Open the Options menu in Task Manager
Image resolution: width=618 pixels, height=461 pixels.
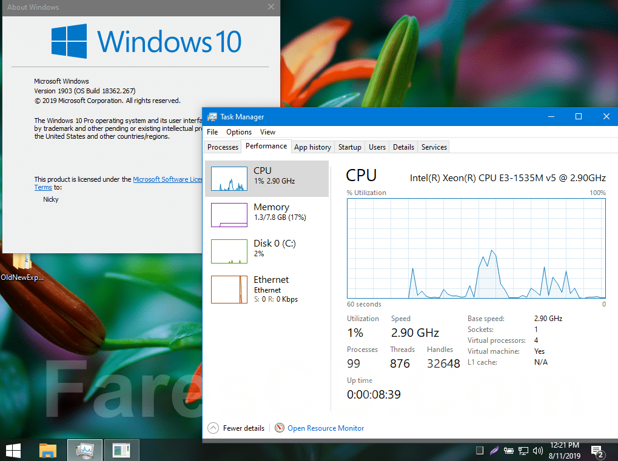239,132
